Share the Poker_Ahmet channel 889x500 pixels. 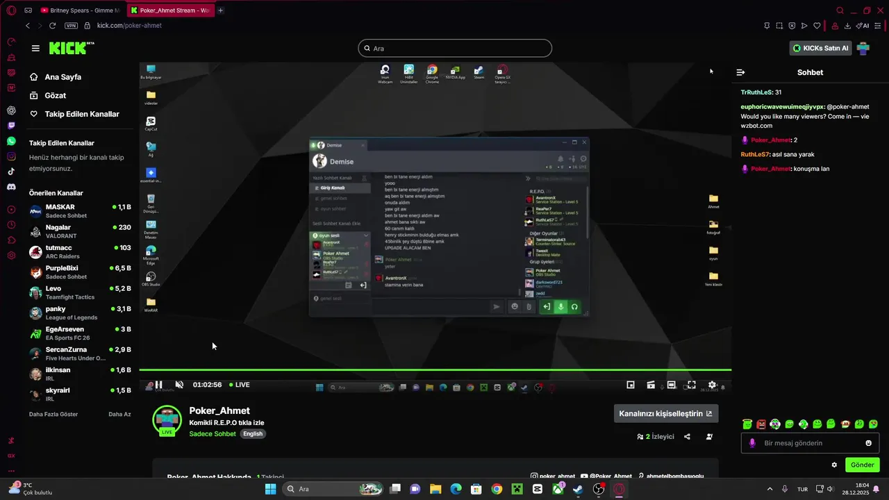click(687, 437)
